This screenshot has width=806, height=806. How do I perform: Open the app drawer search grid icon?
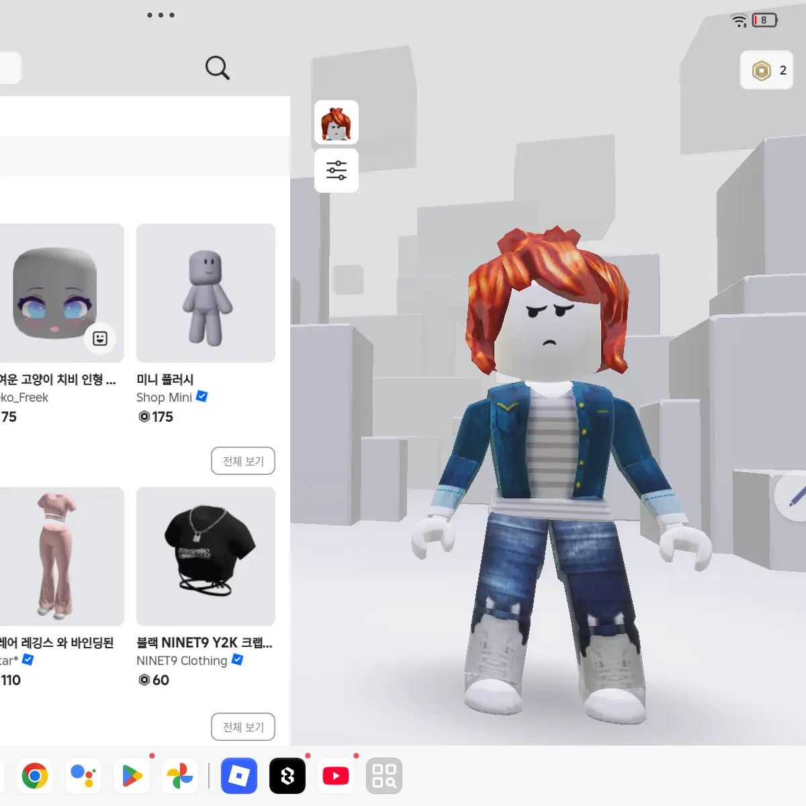tap(384, 776)
